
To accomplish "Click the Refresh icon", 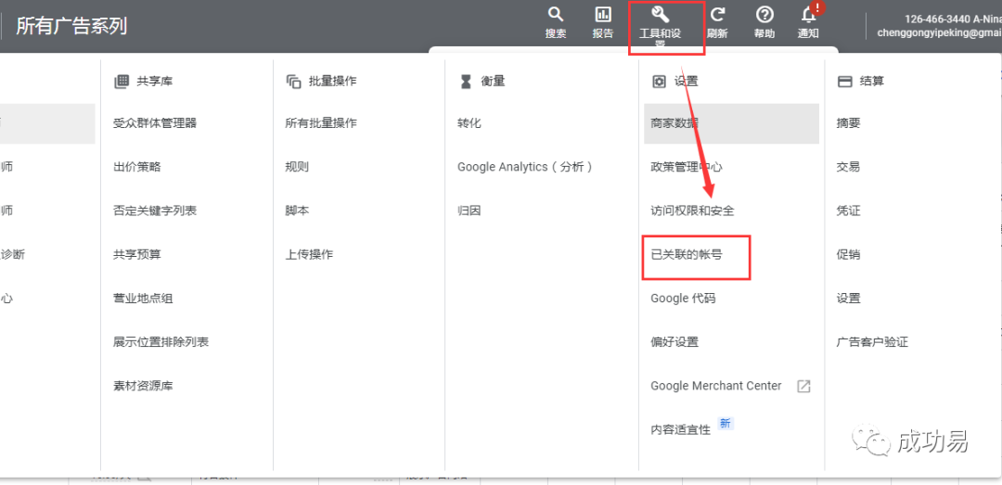I will 717,14.
